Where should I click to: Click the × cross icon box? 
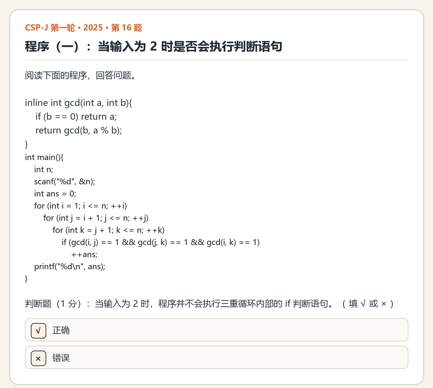[38, 358]
